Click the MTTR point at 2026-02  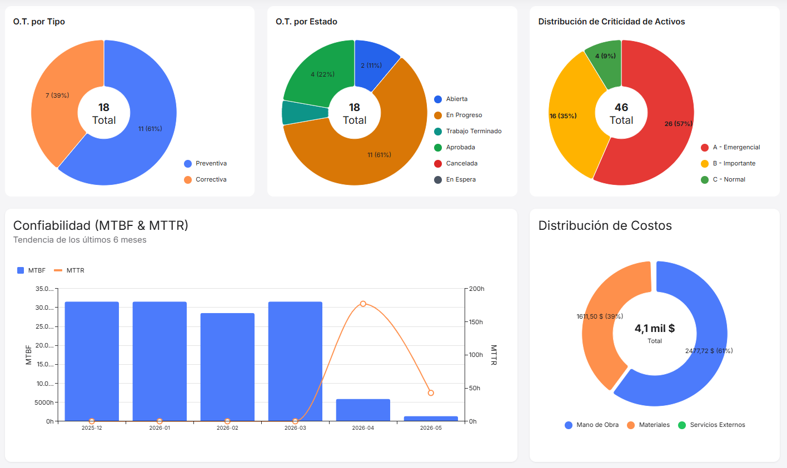click(227, 421)
